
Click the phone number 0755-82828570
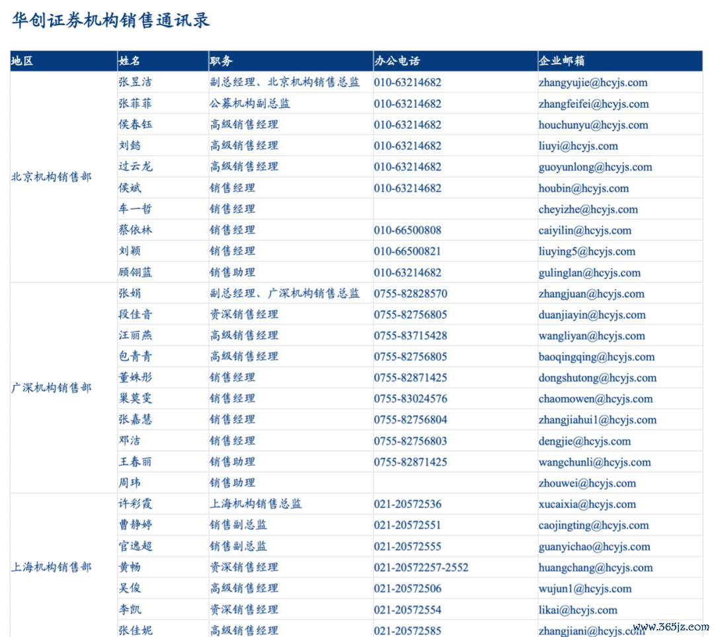[x=411, y=294]
